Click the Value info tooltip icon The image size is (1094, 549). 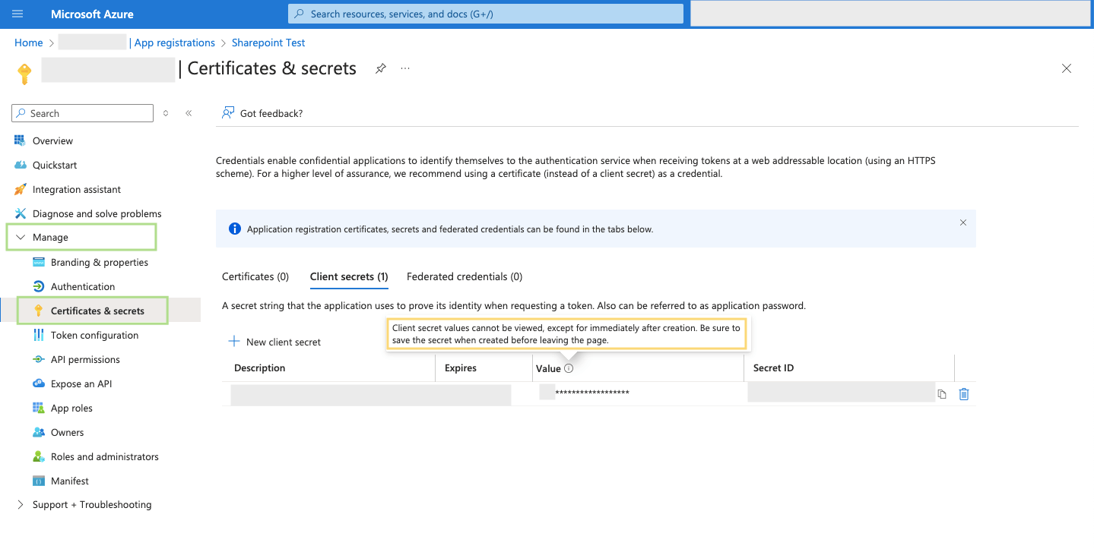coord(569,368)
